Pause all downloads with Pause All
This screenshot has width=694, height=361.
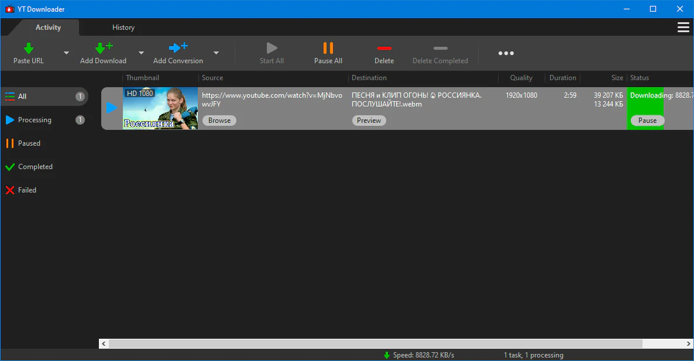pos(328,53)
